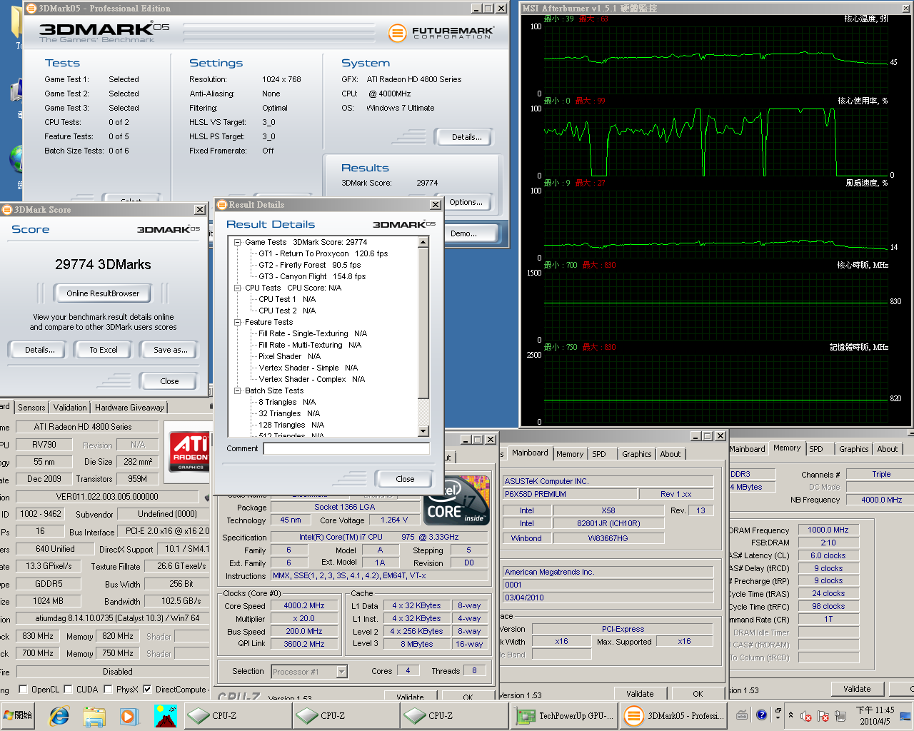Click the volcano FurMark icon in taskbar
914x731 pixels.
(165, 715)
